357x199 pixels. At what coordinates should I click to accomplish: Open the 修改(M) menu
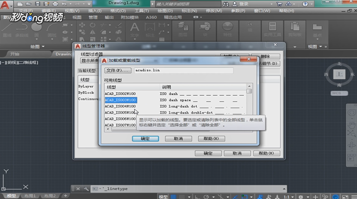point(214,11)
